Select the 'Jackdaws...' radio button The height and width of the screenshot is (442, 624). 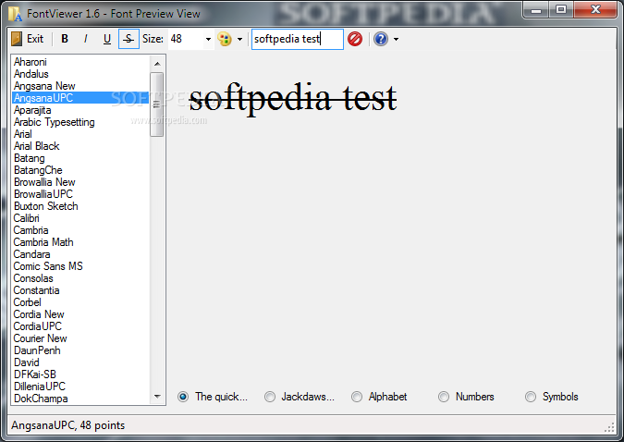[270, 397]
